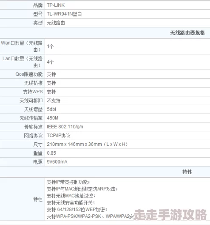The width and height of the screenshot is (210, 225).
Task: Select Lan port count "4个"
Action: coord(51,62)
